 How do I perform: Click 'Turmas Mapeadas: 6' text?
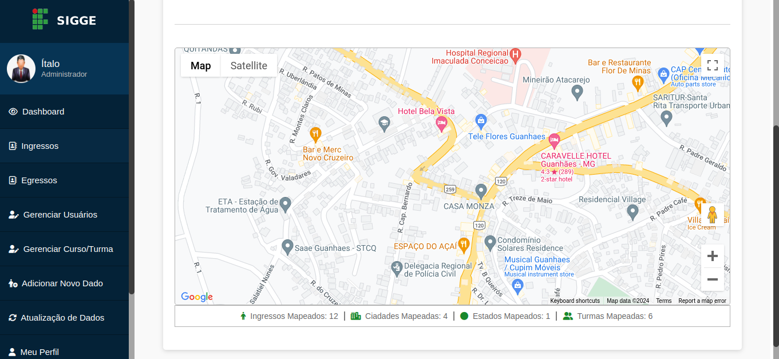(x=615, y=316)
